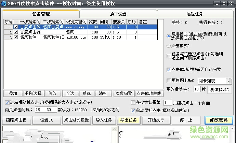The height and width of the screenshot is (143, 236).
Task: Open 点击成功曲线 chart button
Action: click(x=149, y=94)
